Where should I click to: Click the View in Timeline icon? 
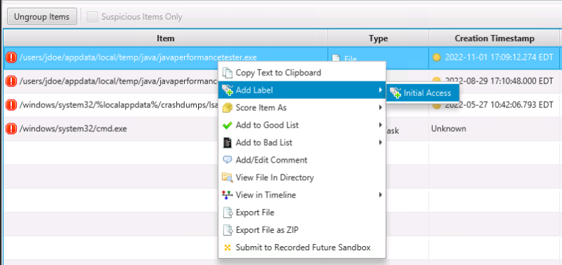(x=227, y=195)
